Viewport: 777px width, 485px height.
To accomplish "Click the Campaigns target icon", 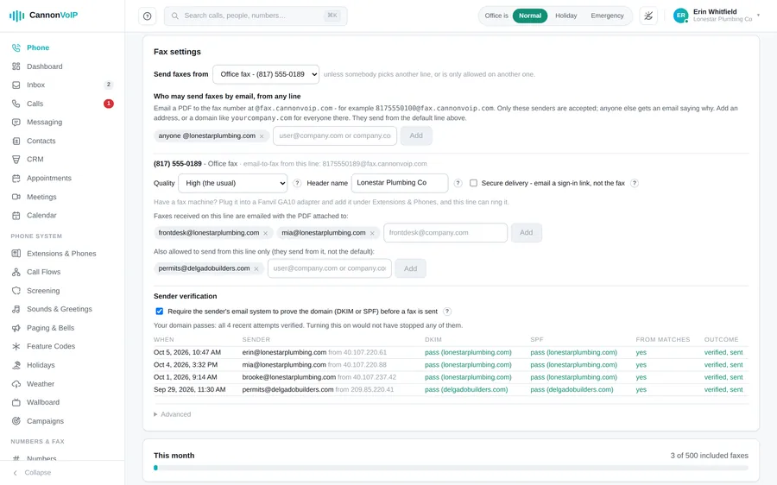I will click(16, 421).
